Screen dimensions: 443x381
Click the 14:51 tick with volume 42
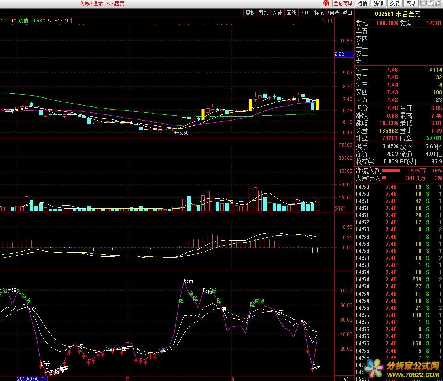click(x=399, y=201)
